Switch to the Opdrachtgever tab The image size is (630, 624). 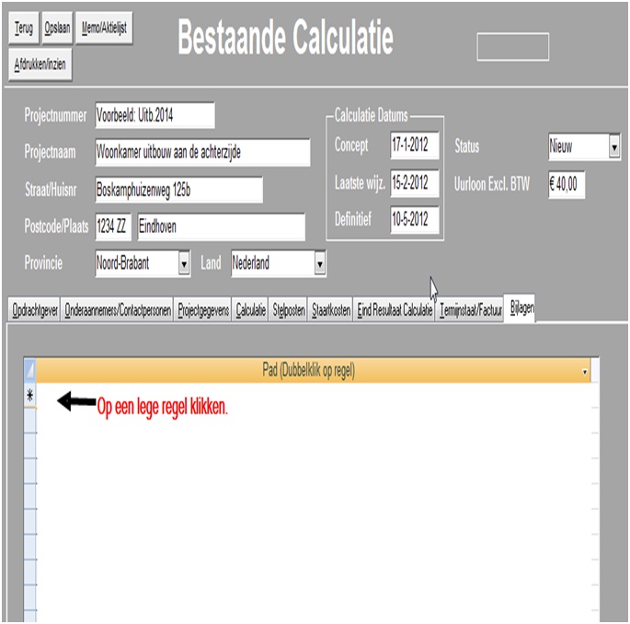coord(34,312)
